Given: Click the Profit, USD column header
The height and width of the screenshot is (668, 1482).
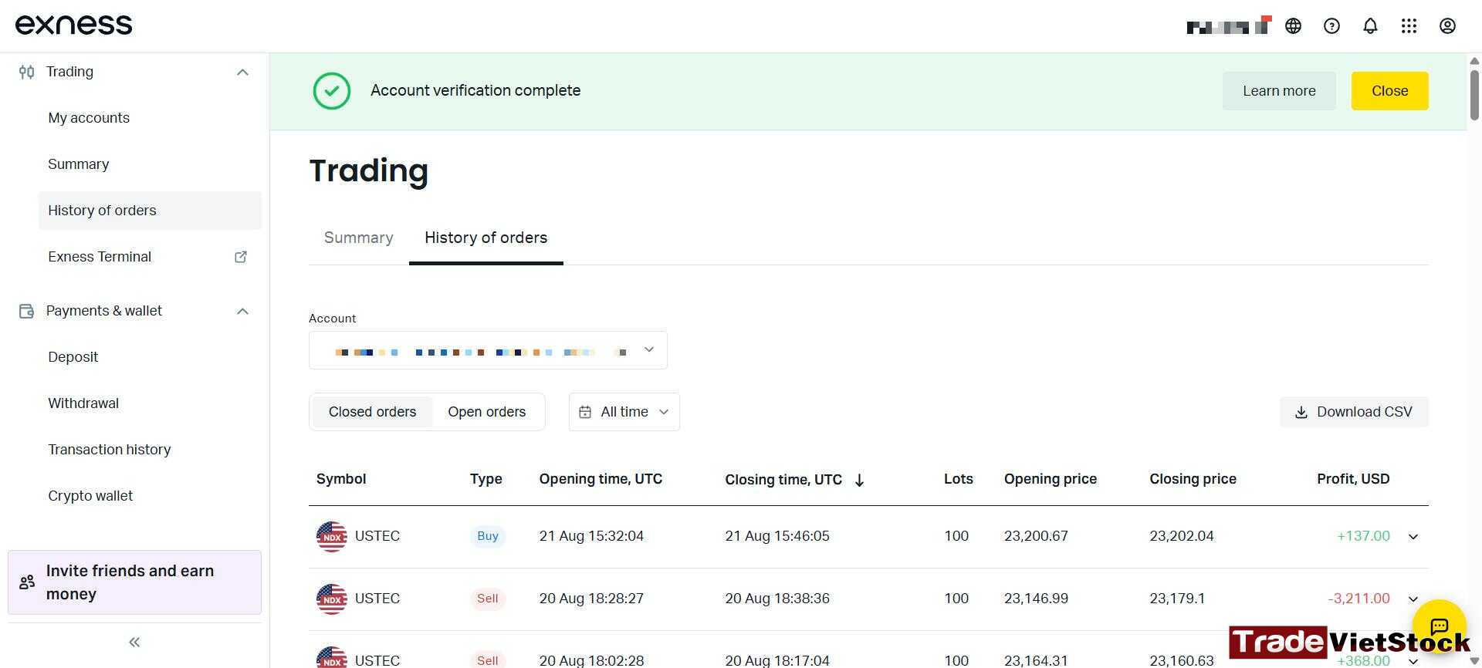Looking at the screenshot, I should (1353, 479).
